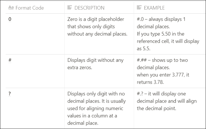The width and height of the screenshot is (206, 129).
Task: Open the Format Code column header
Action: tap(35, 8)
